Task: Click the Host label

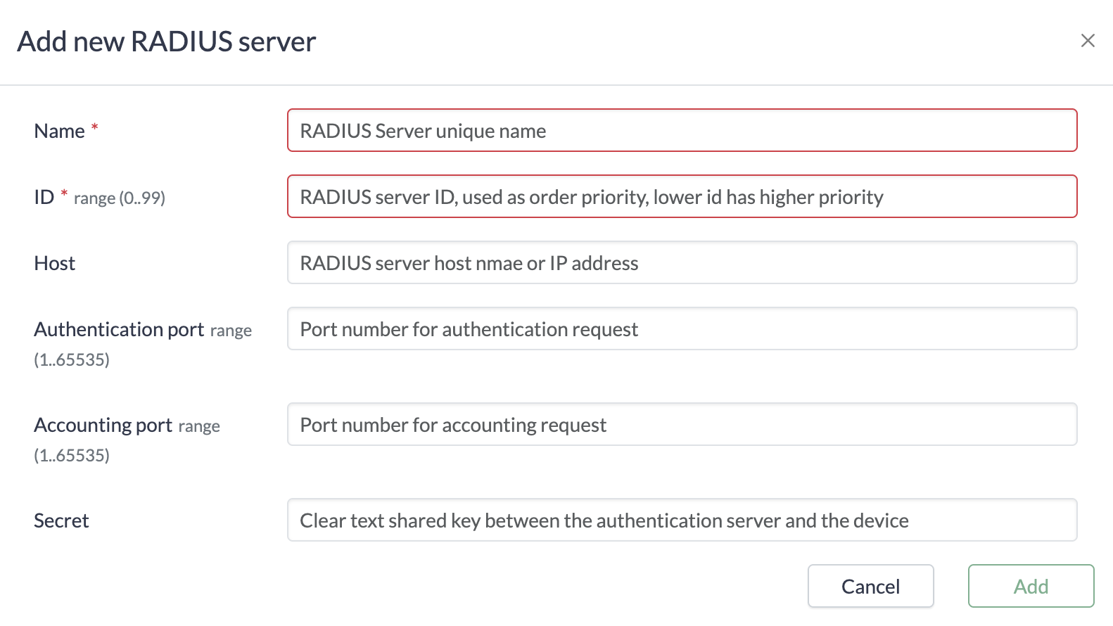Action: 54,264
